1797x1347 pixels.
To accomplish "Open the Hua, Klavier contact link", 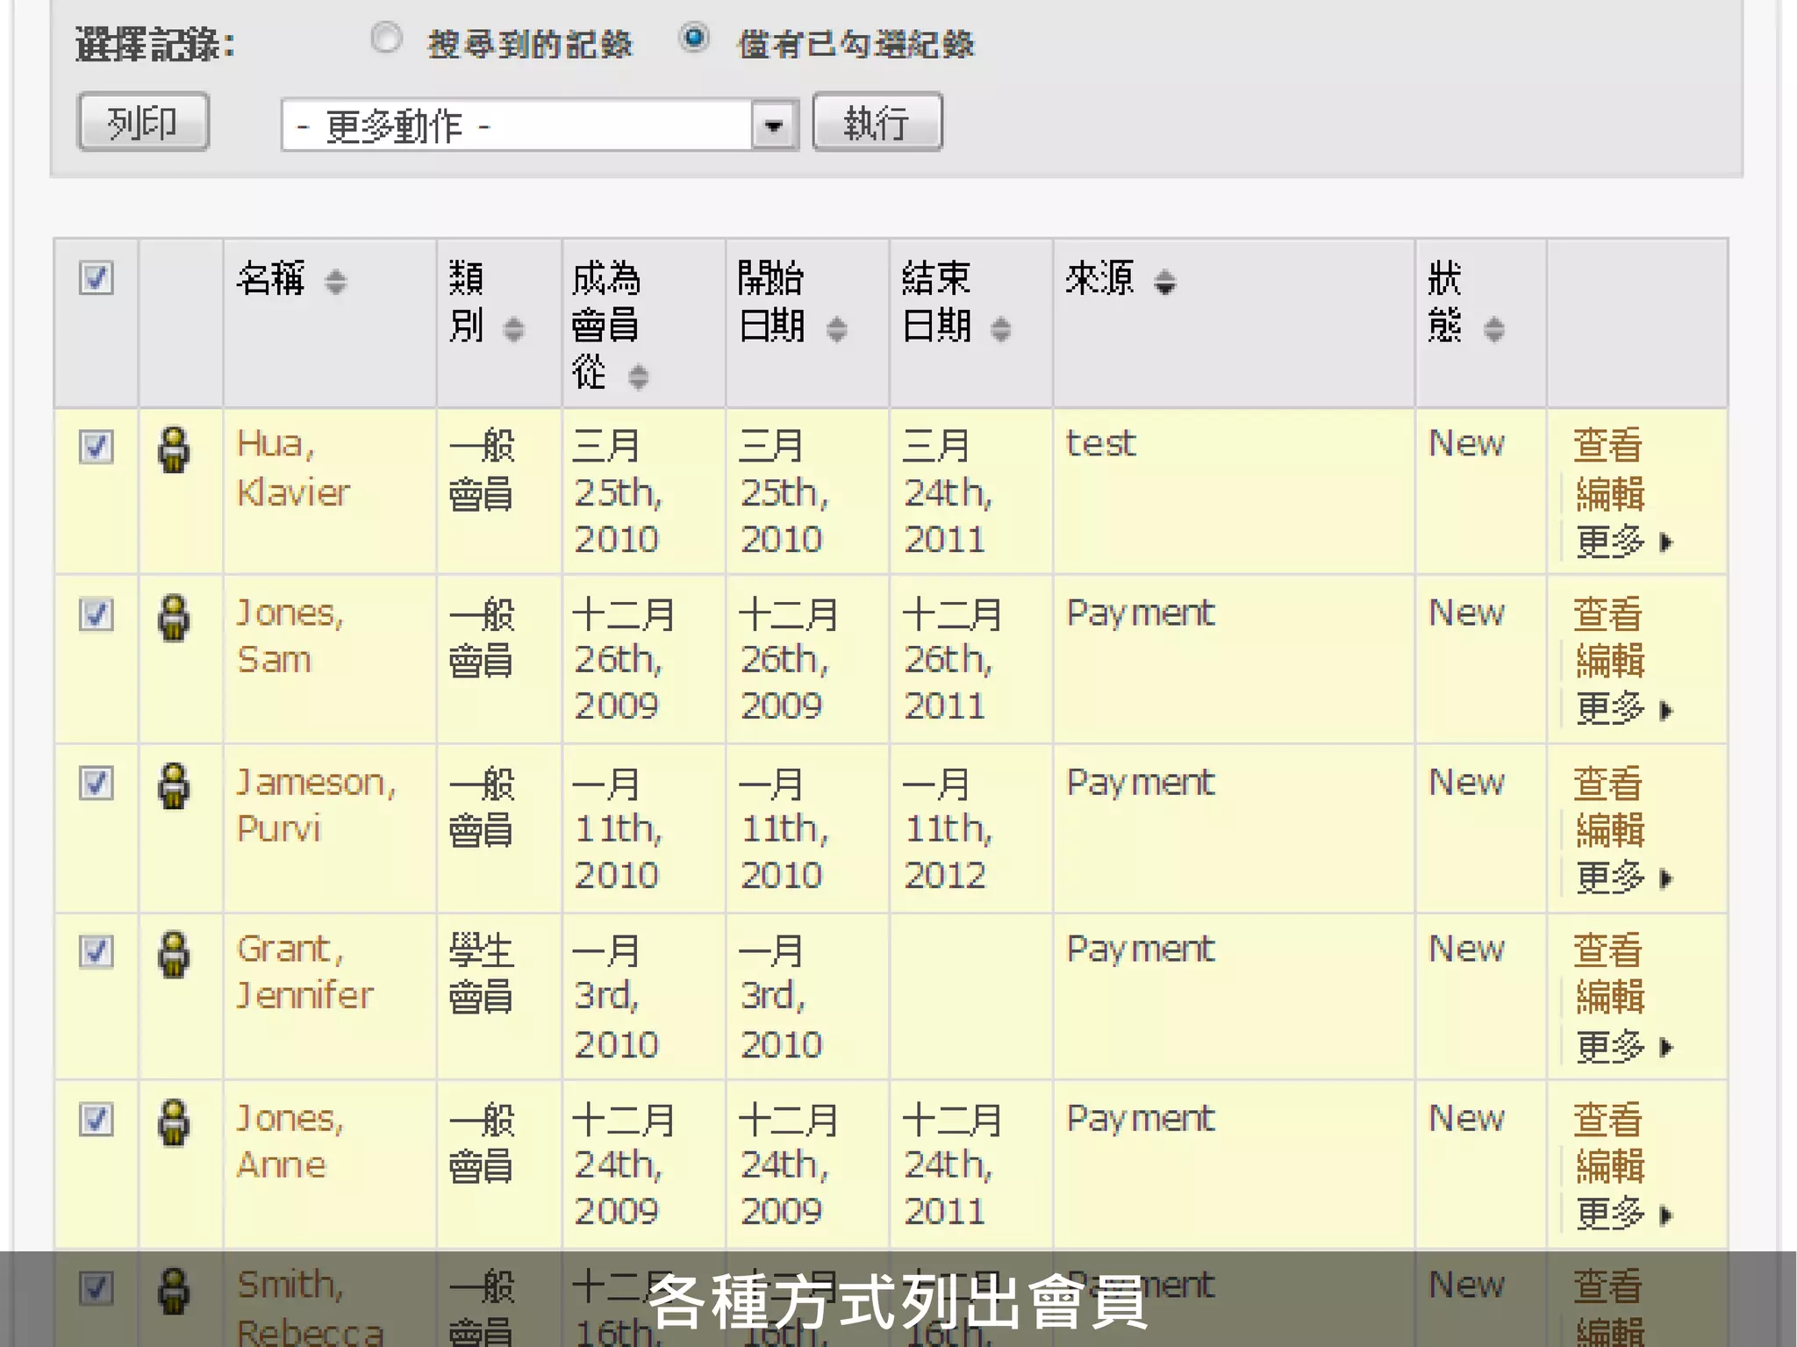I will tap(293, 469).
